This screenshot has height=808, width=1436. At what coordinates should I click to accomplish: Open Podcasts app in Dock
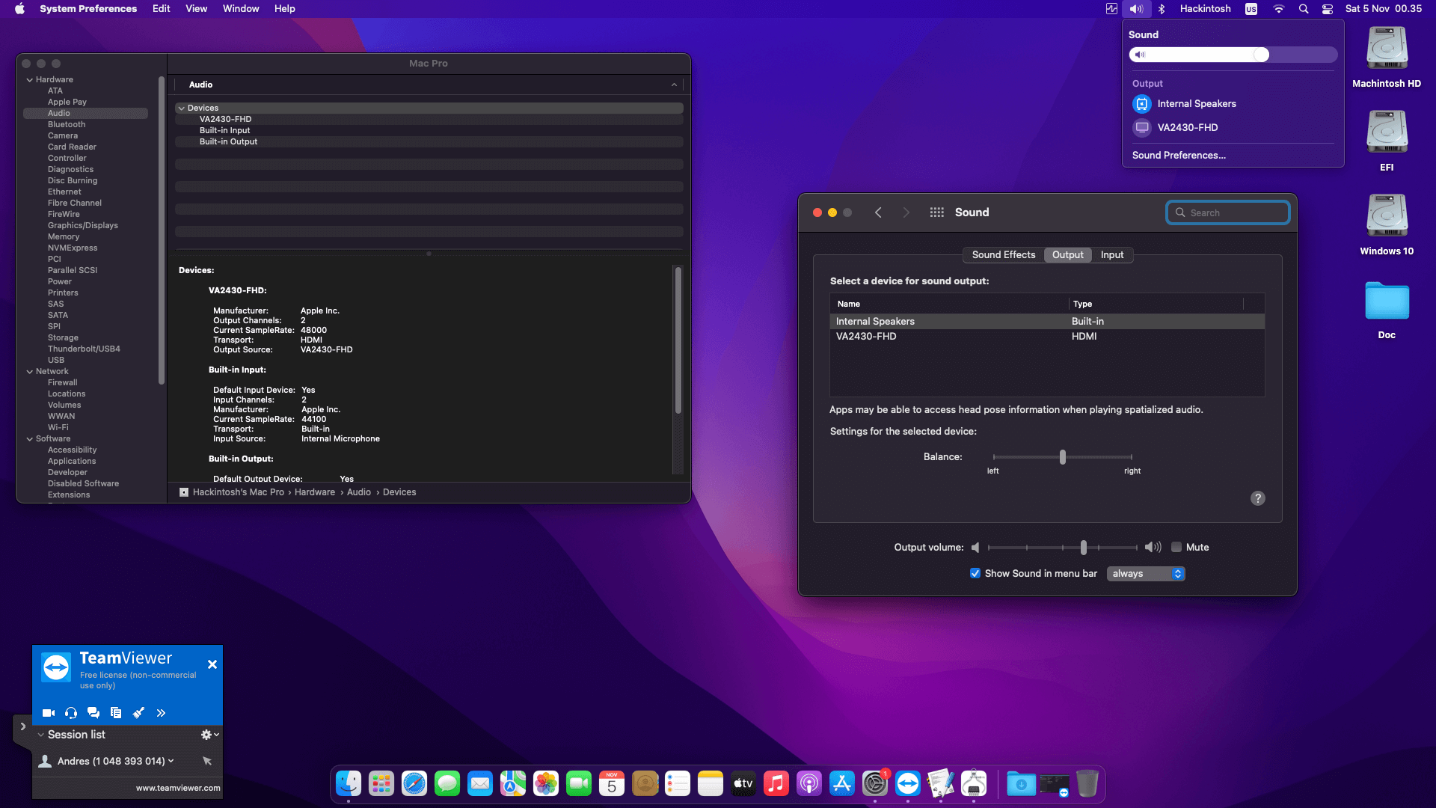(809, 783)
